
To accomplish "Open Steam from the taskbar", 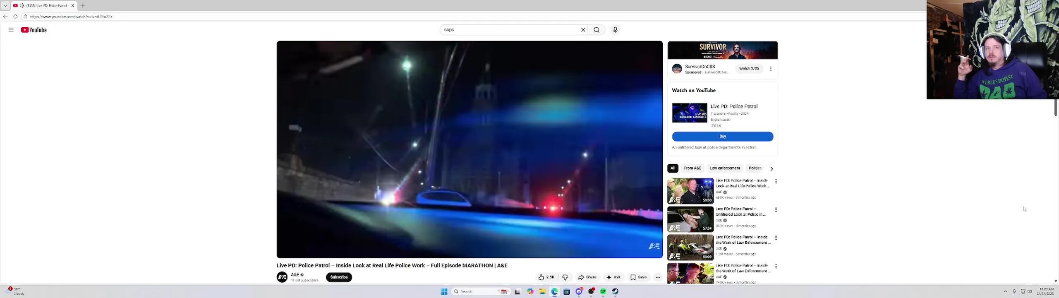I will 616,291.
